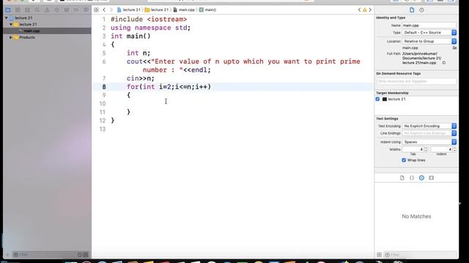Screen dimensions: 469x263
Task: Add new file with plus button
Action: [x=7, y=255]
